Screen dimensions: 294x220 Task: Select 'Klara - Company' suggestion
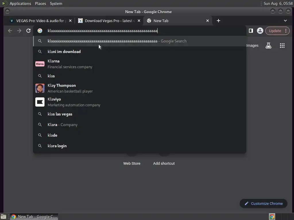click(140, 125)
